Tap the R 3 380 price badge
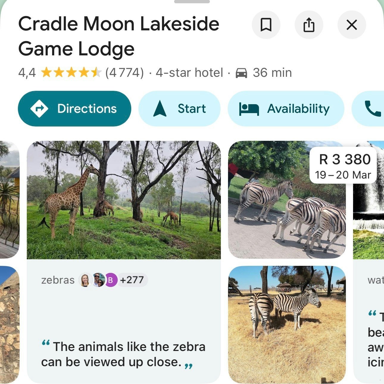The image size is (384, 384). click(x=344, y=166)
